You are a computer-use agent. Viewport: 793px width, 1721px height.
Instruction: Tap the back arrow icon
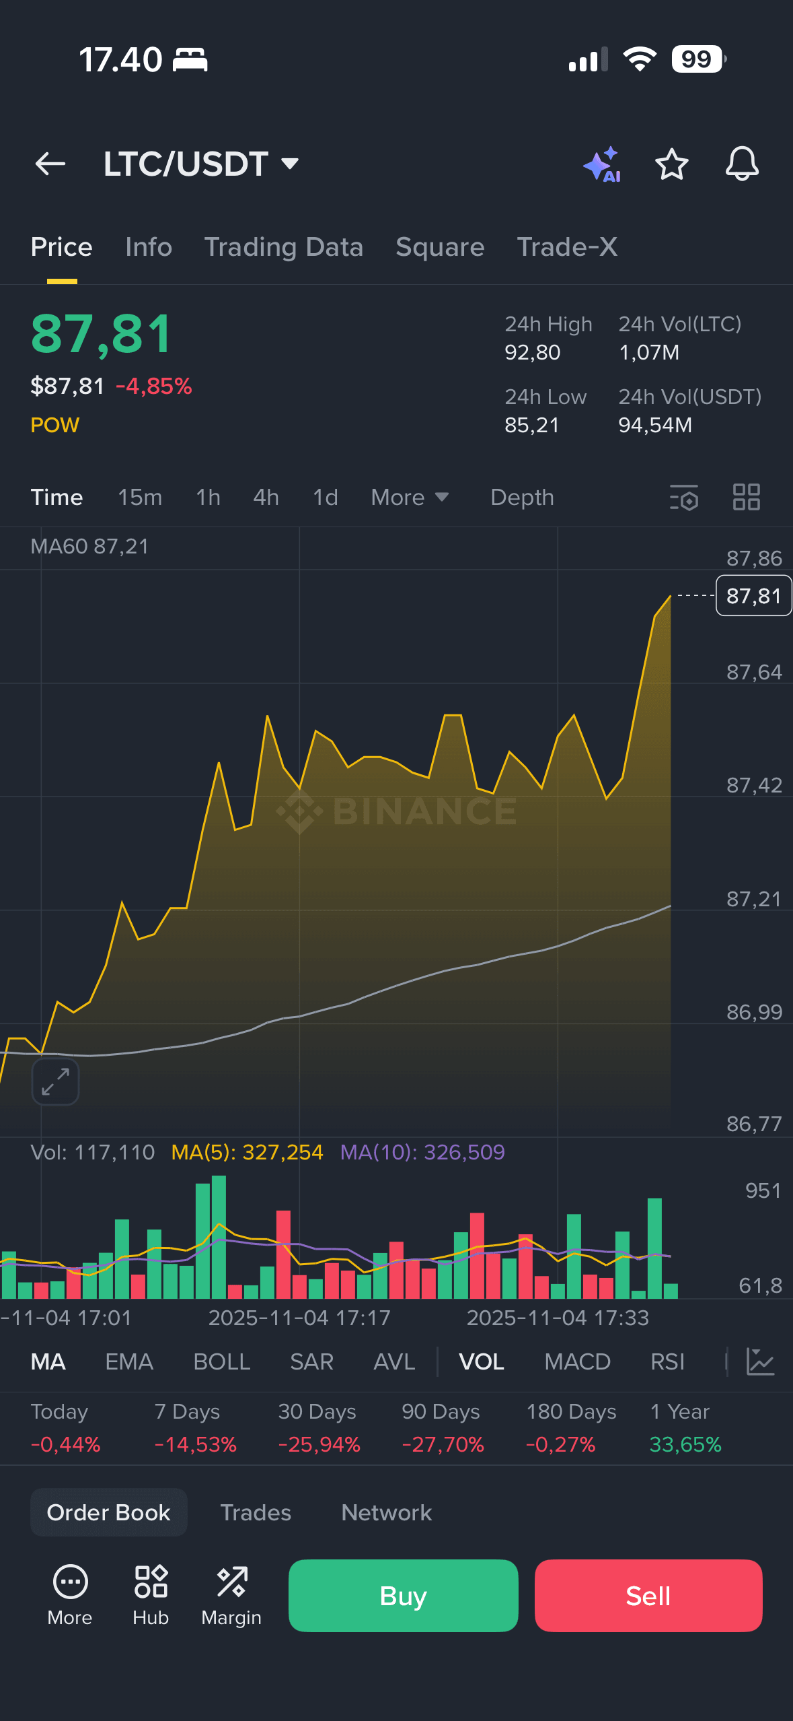click(50, 164)
